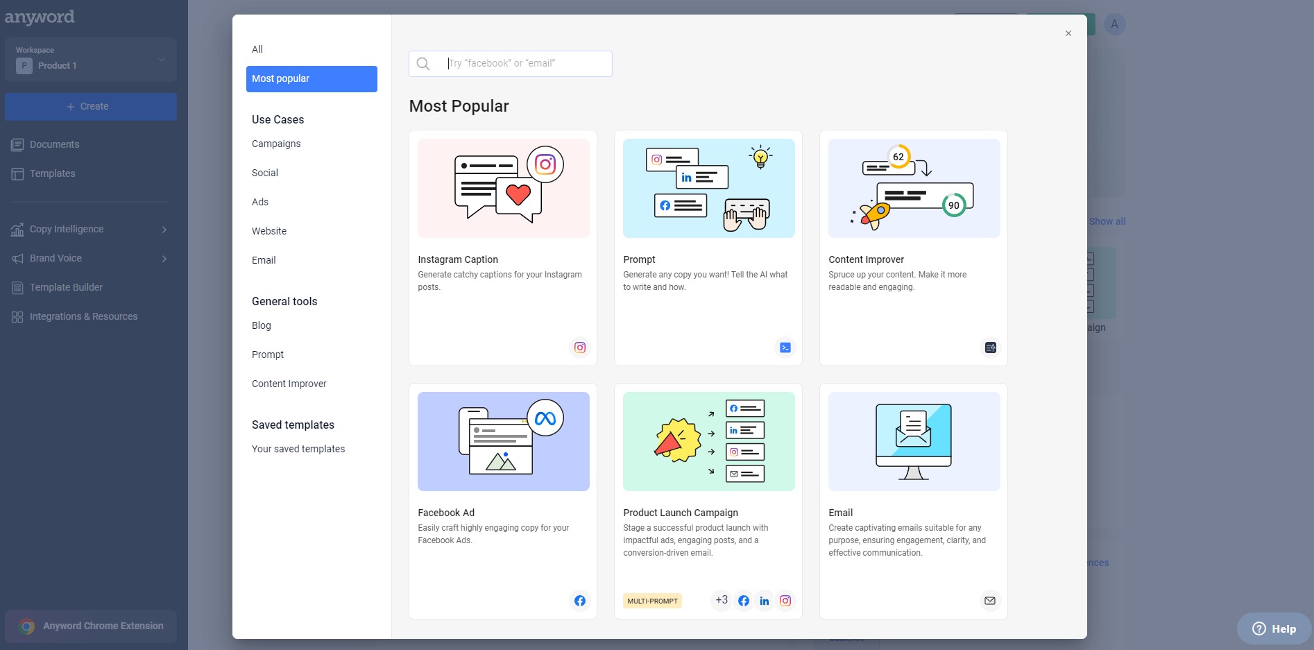Select Content Improver under General tools

click(289, 384)
